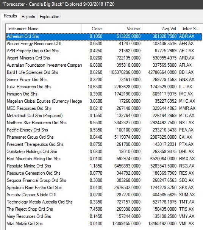Sort by Close column header
The width and height of the screenshot is (203, 230).
coord(93,29)
